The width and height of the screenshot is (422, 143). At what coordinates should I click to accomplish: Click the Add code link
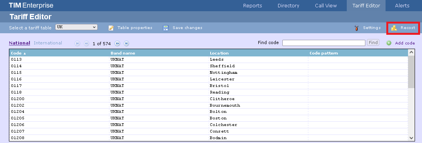[405, 43]
